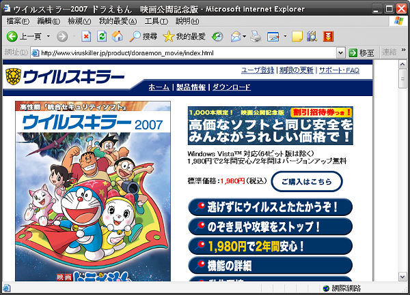Open the Back button history dropdown arrow

49,36
